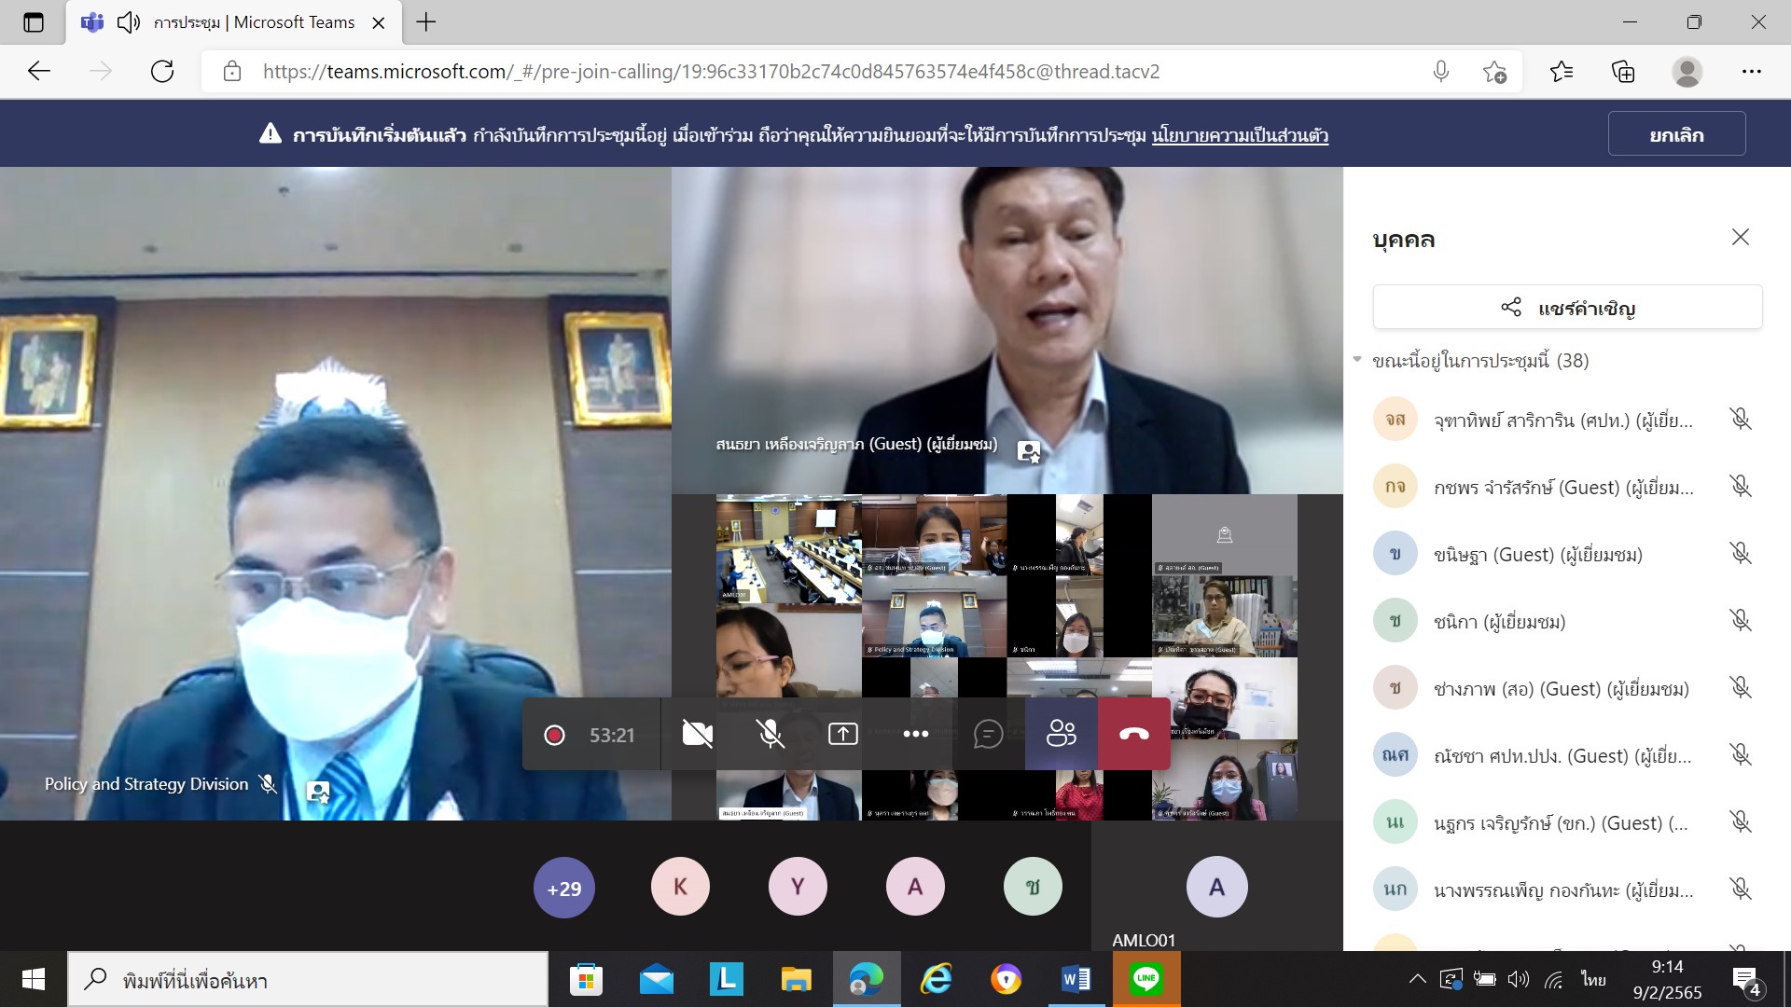The height and width of the screenshot is (1007, 1791).
Task: Click สนธยา เหลืองเจริญลาภ speaker video
Action: tap(1007, 331)
